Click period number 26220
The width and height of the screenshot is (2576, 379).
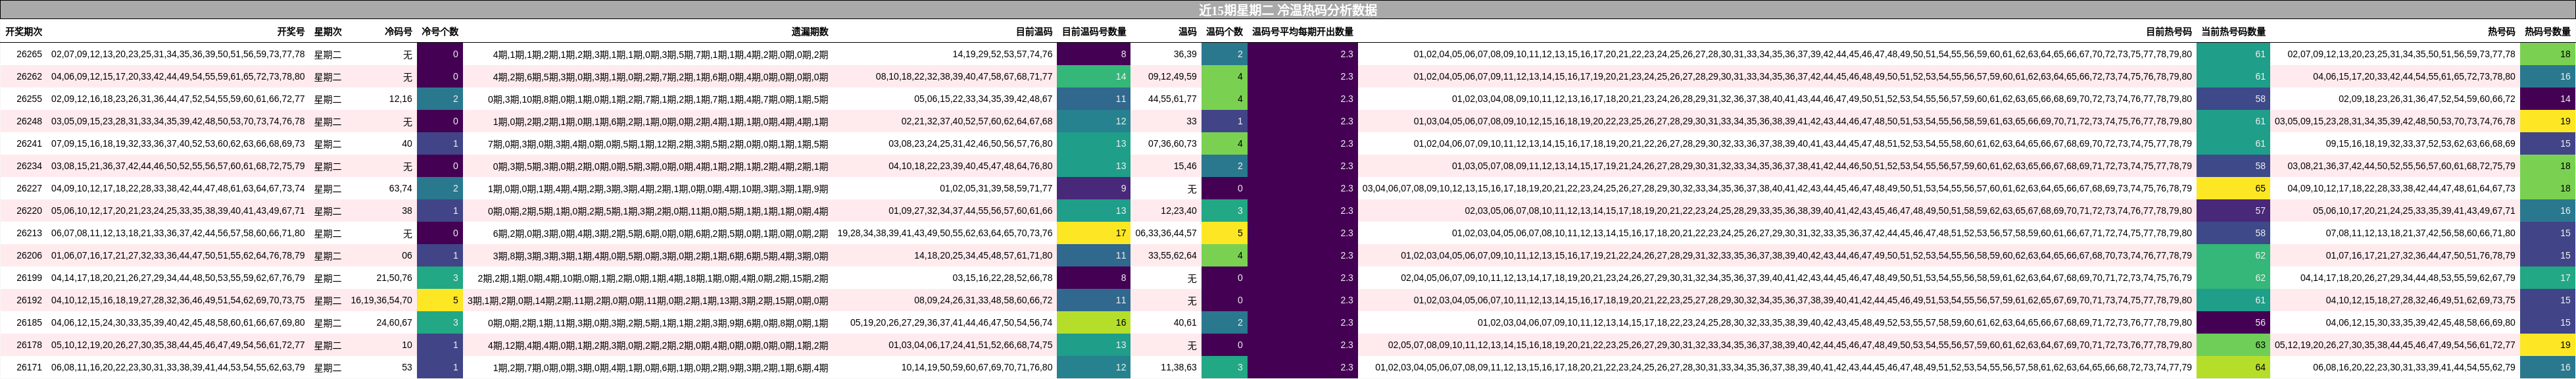[29, 211]
